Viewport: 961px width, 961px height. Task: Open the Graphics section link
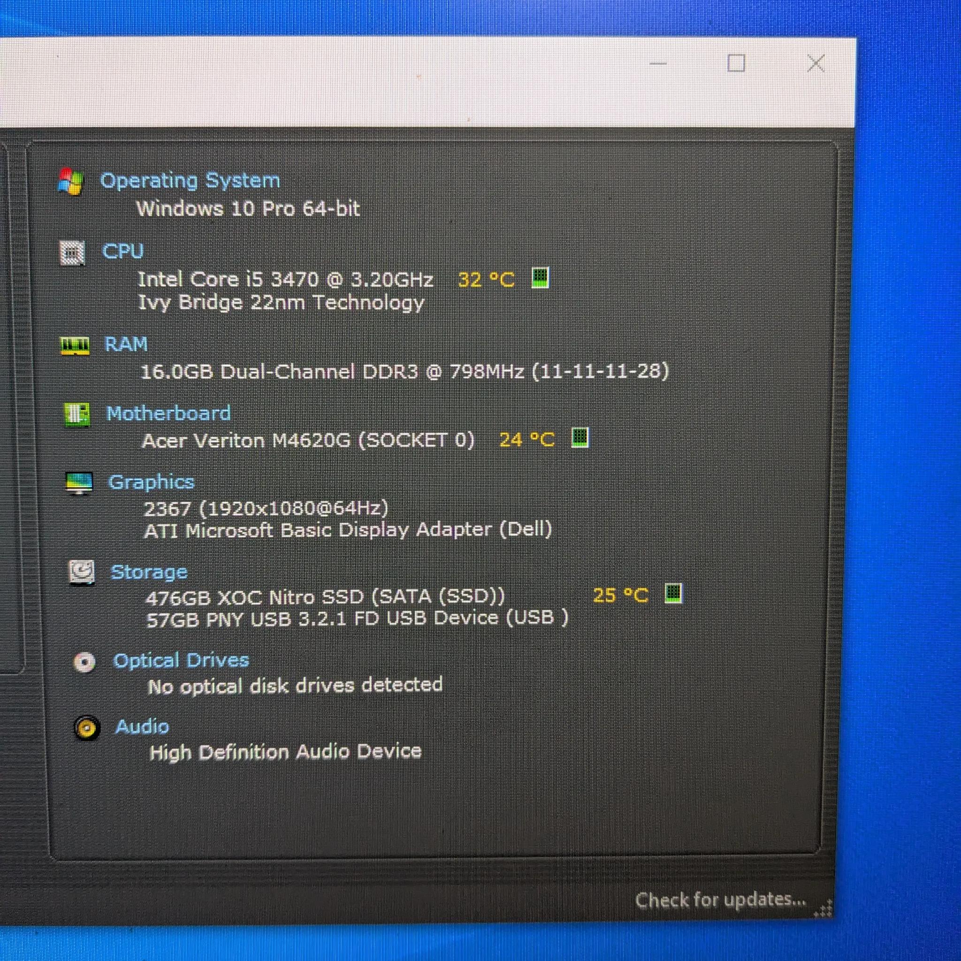click(x=151, y=482)
